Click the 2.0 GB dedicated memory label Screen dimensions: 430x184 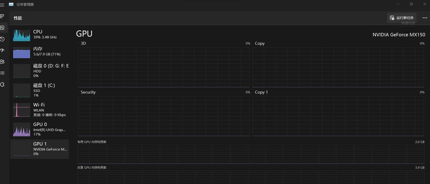point(420,142)
